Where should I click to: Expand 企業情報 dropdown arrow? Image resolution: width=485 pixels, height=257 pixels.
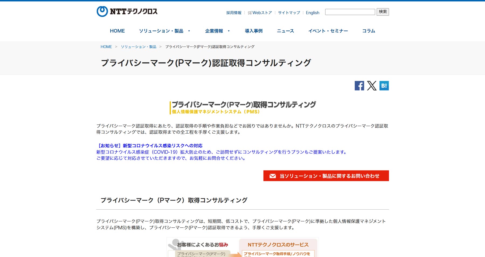click(x=229, y=31)
